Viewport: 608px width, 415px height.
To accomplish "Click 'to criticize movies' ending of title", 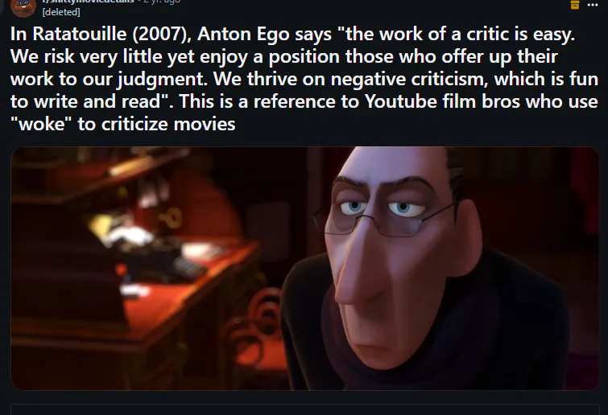I will coord(157,125).
